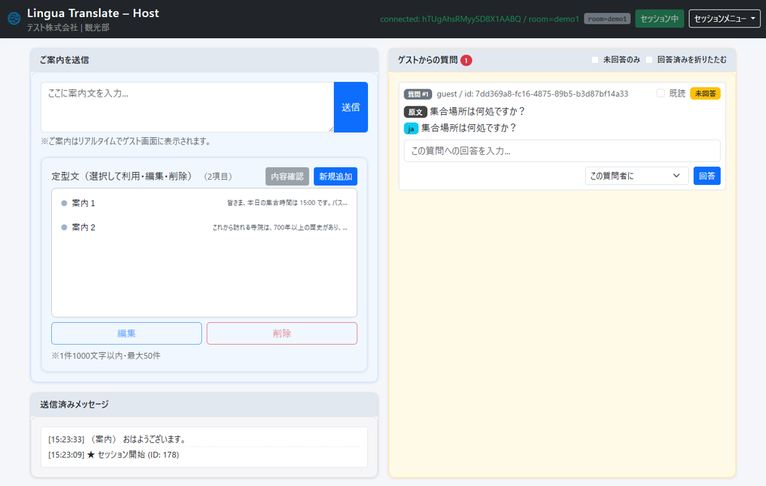The height and width of the screenshot is (486, 766).
Task: Click the bullet icon beside 案内2
Action: pos(63,227)
